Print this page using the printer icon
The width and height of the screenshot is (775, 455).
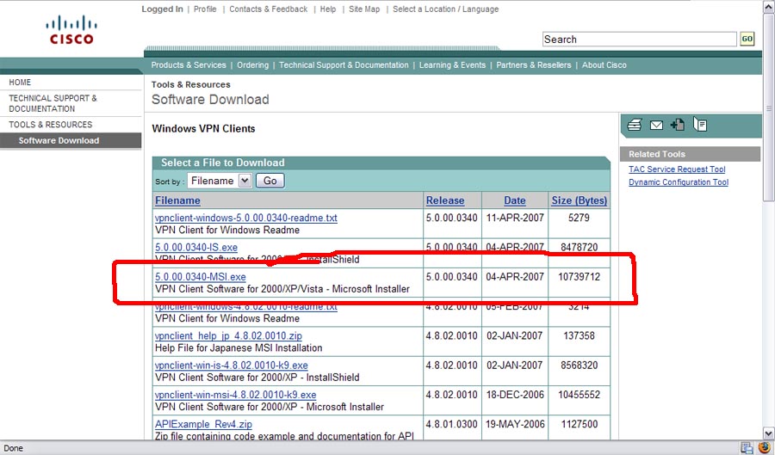[x=634, y=126]
